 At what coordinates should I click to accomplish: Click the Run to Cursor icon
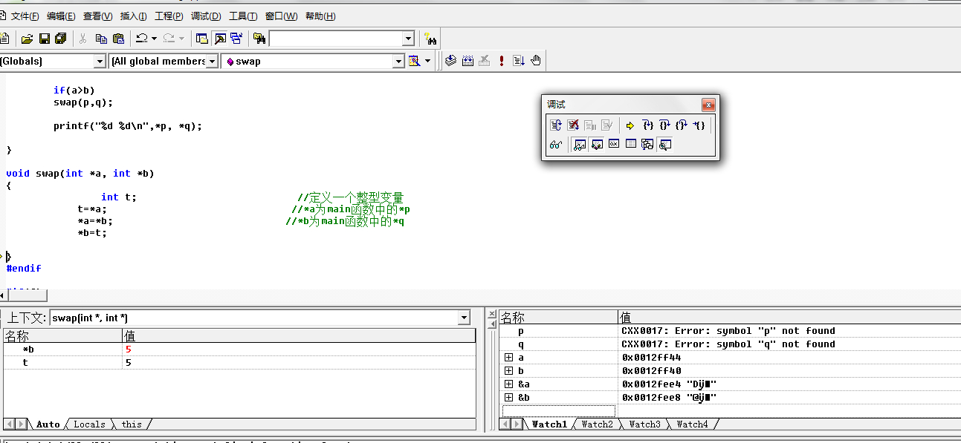[x=699, y=125]
